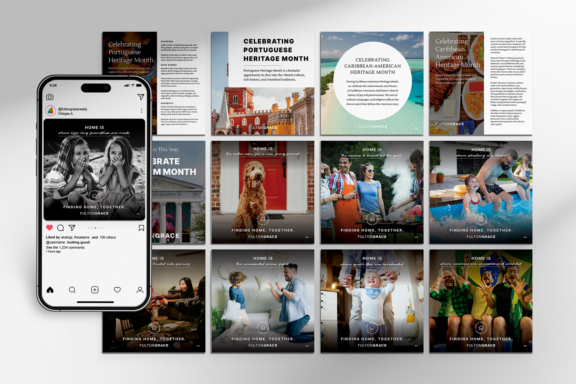Select carousel page indicator dots
This screenshot has height=384, width=576.
(x=95, y=228)
